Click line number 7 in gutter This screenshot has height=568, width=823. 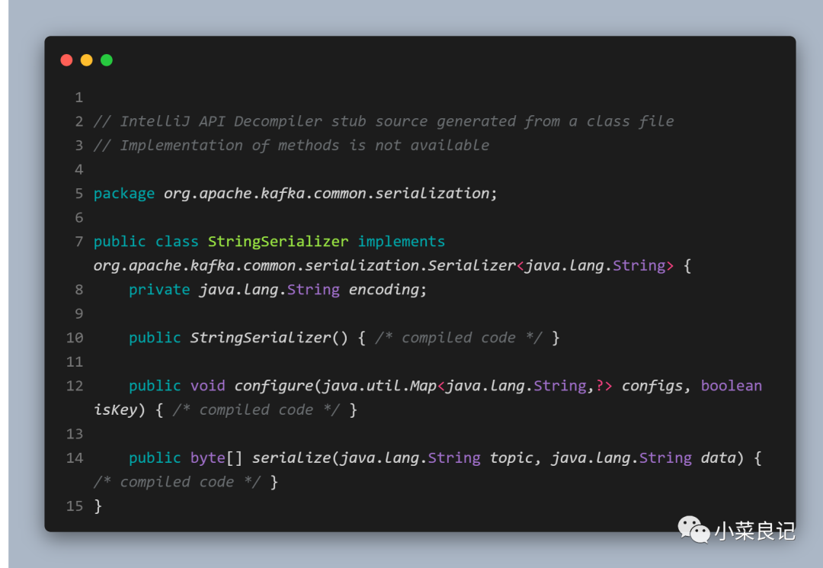point(79,242)
